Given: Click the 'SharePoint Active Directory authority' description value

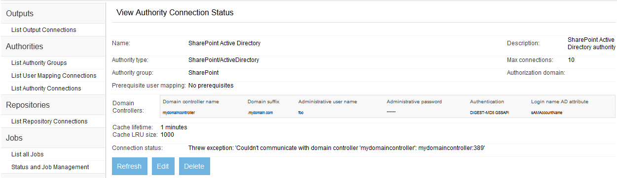Looking at the screenshot, I should (x=591, y=43).
